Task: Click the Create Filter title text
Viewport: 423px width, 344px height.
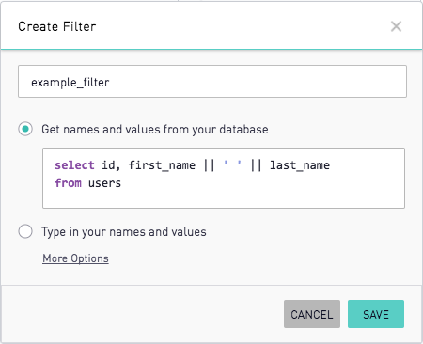Action: 57,26
